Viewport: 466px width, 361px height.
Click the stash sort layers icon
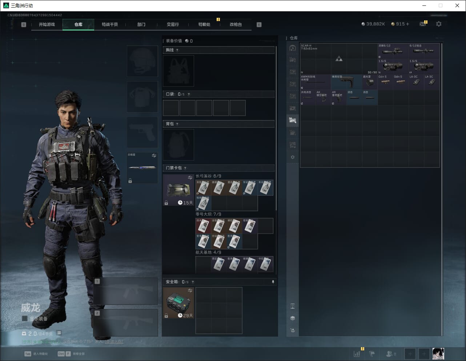pyautogui.click(x=293, y=318)
